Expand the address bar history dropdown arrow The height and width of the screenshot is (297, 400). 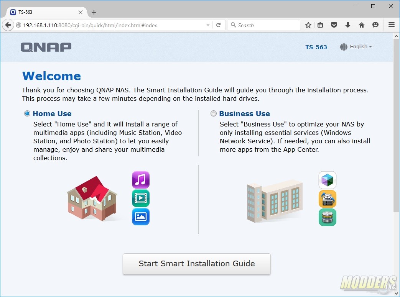(208, 25)
